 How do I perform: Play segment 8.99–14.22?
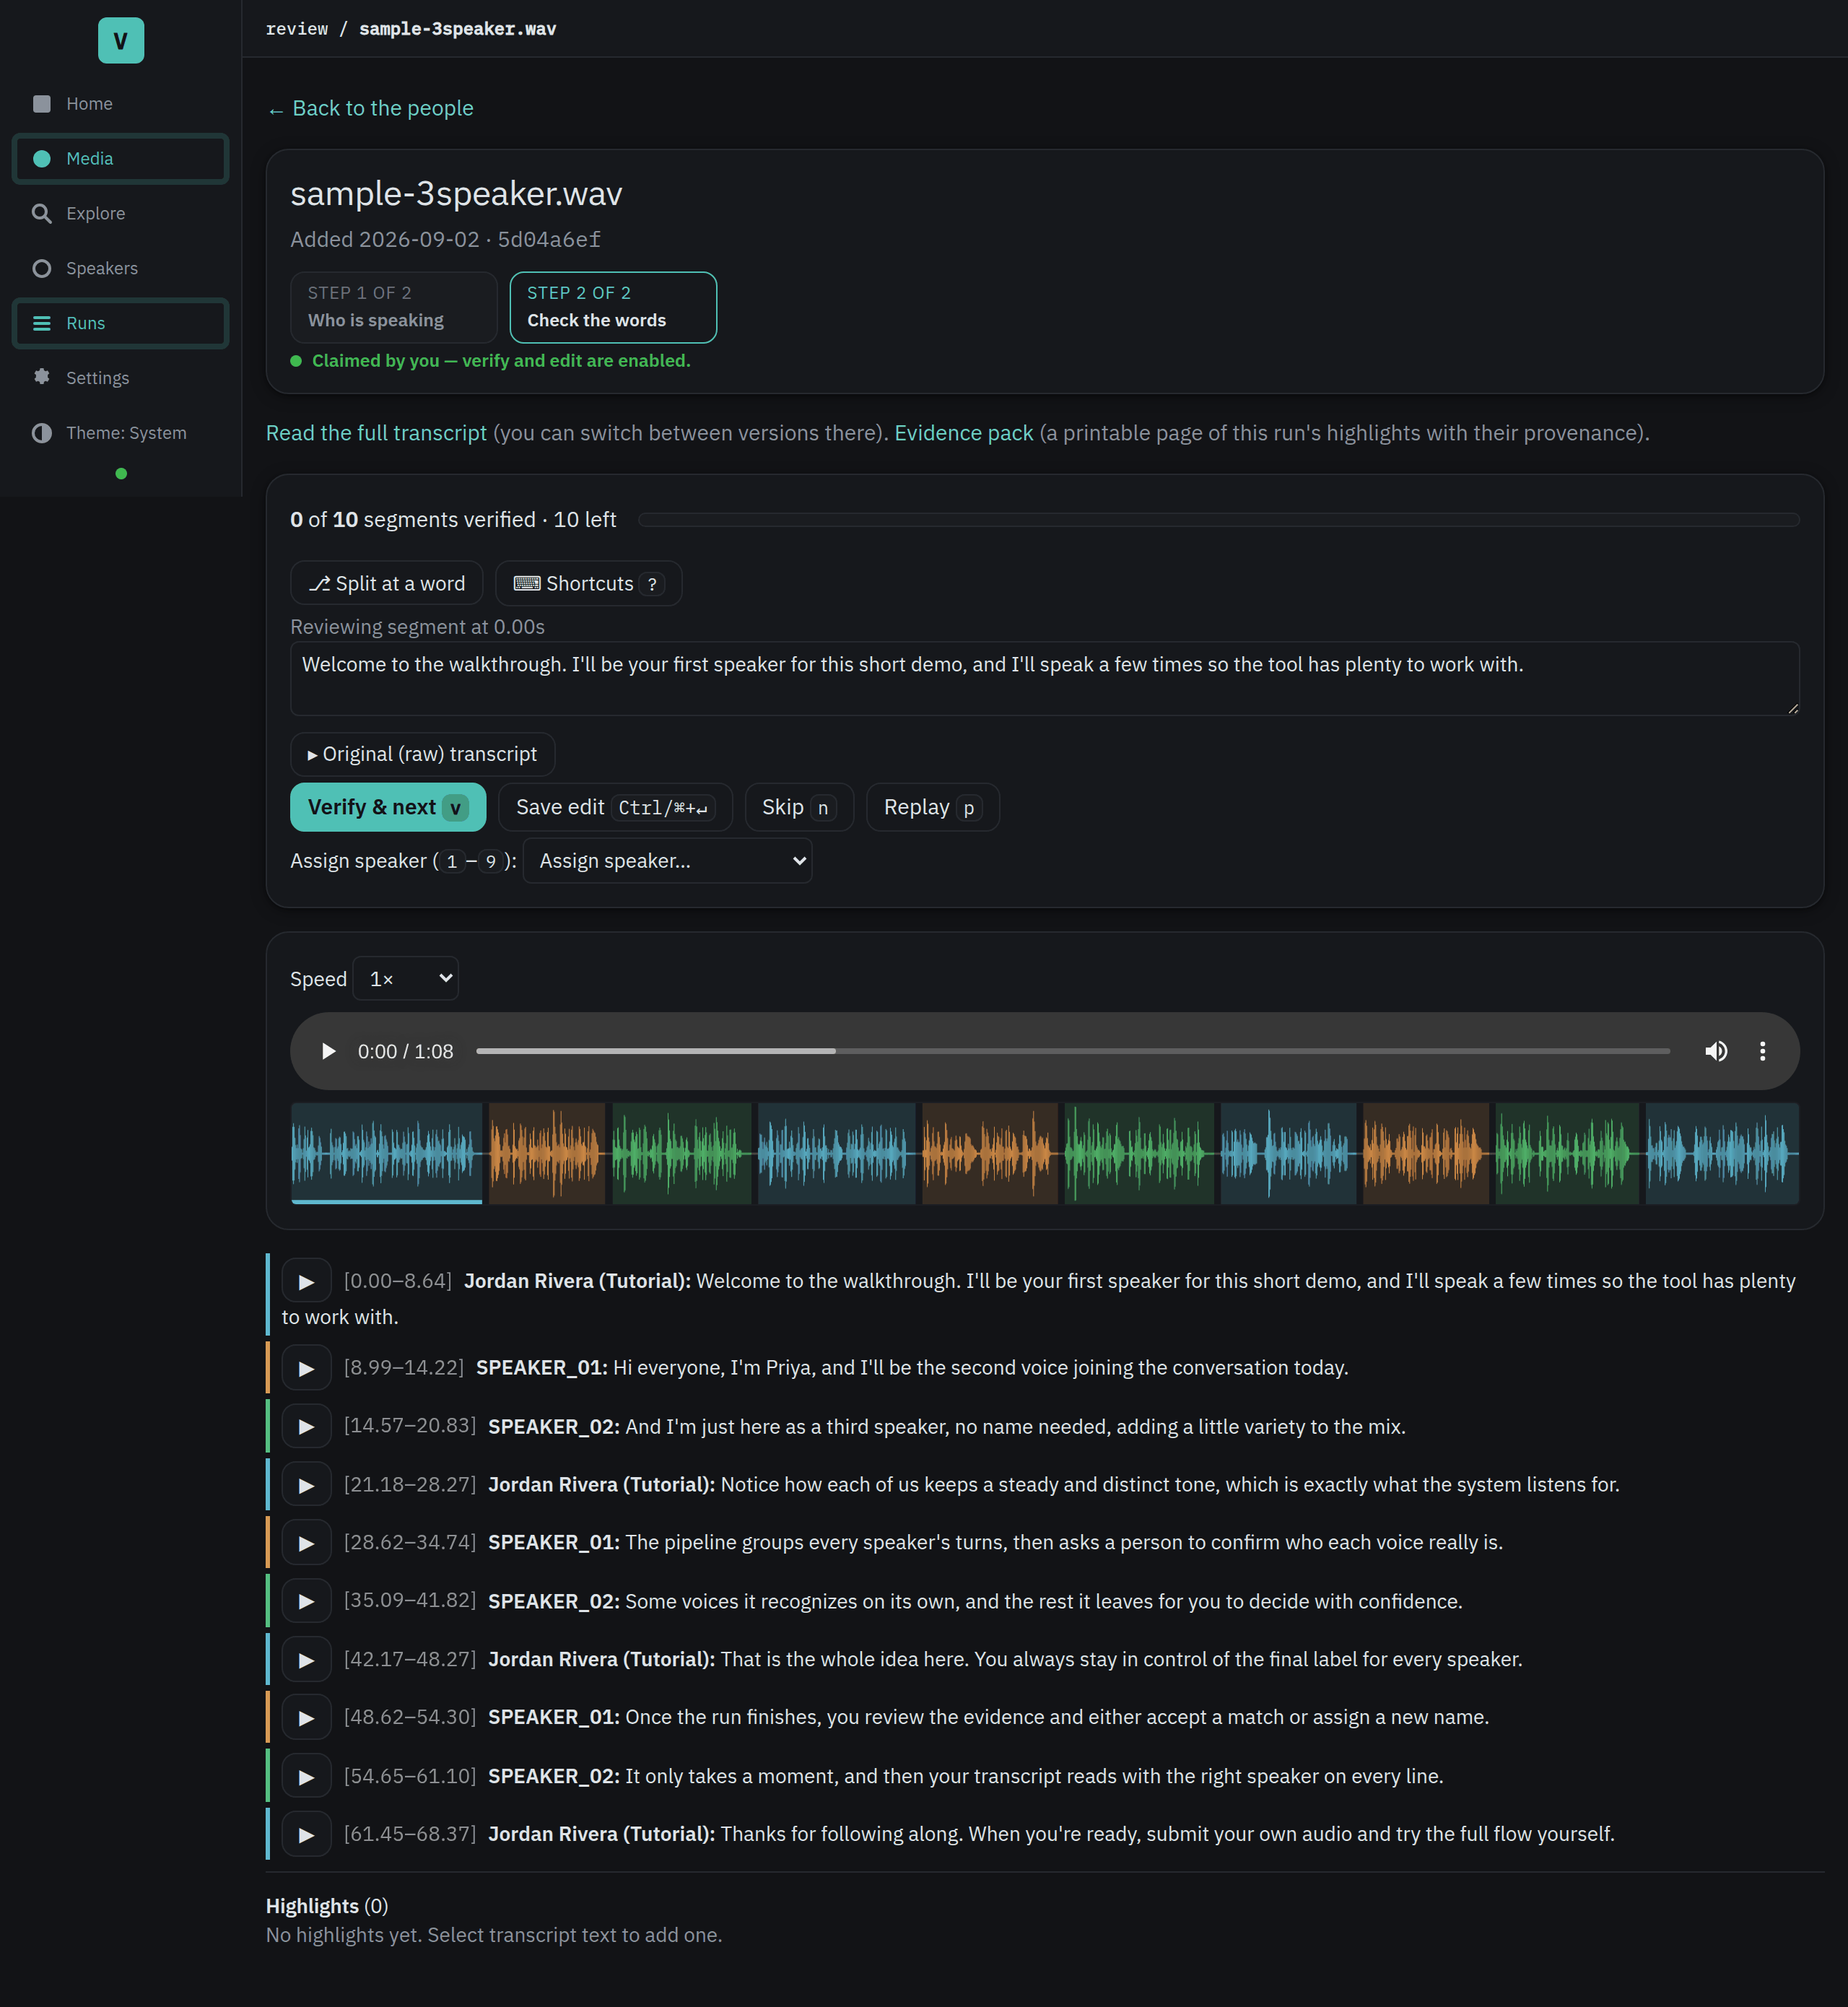tap(306, 1369)
